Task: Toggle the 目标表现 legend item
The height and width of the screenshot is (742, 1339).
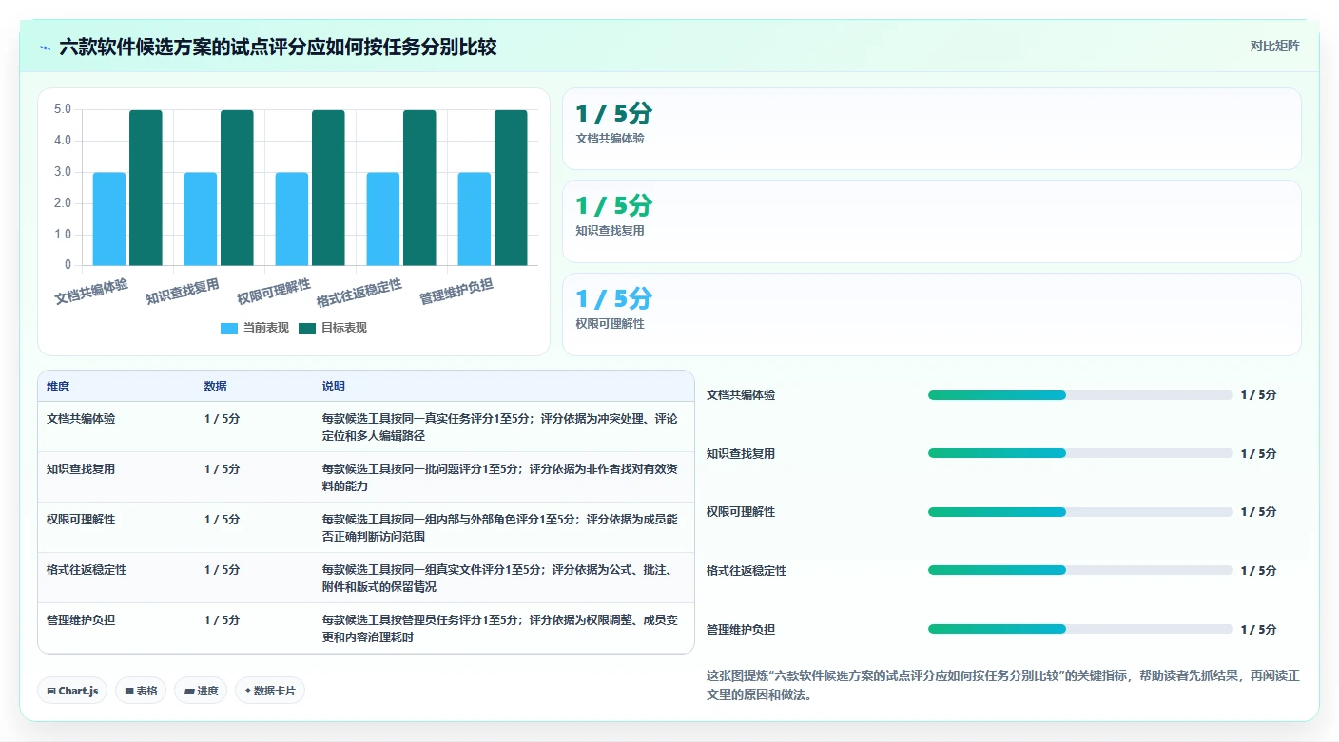Action: pos(333,328)
